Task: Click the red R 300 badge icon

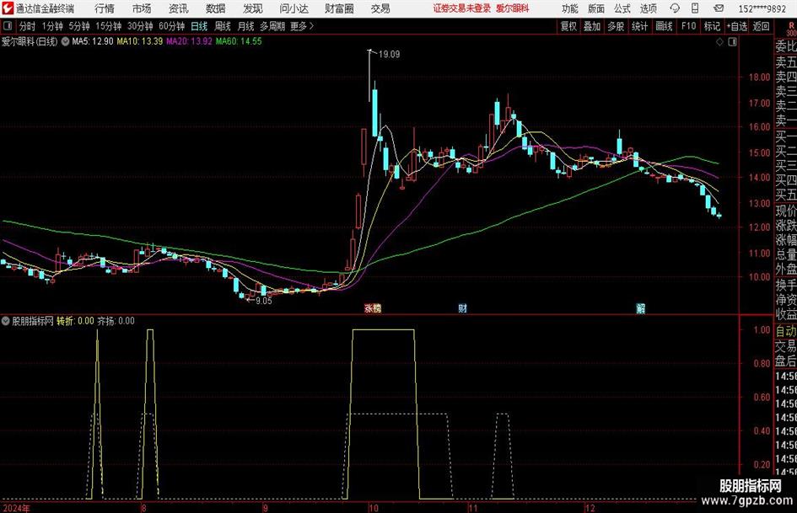Action: coord(791,29)
